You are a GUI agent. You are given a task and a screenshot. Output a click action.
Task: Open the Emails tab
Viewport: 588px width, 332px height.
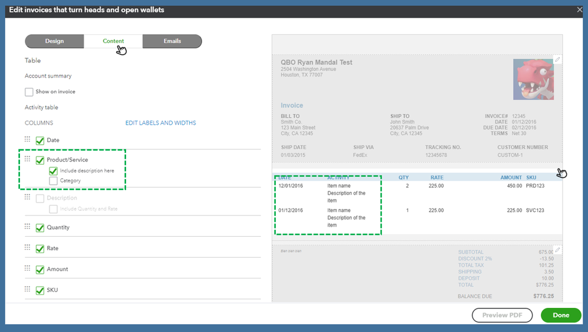172,41
